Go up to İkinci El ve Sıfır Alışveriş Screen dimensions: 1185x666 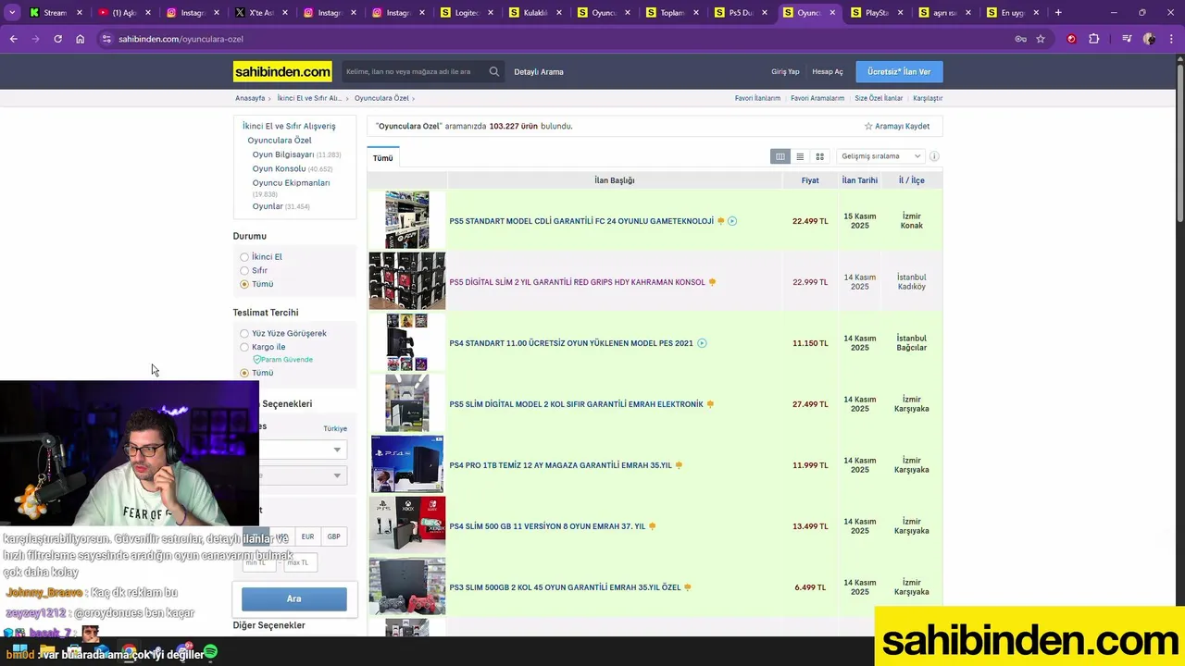(x=289, y=126)
